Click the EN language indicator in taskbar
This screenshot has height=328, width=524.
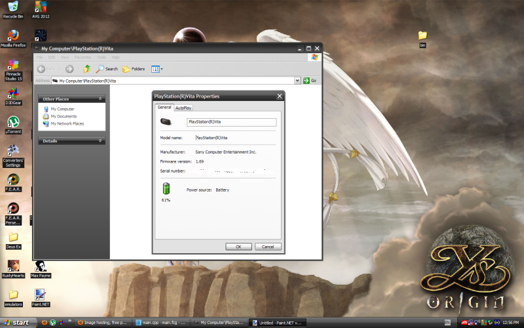click(x=447, y=323)
